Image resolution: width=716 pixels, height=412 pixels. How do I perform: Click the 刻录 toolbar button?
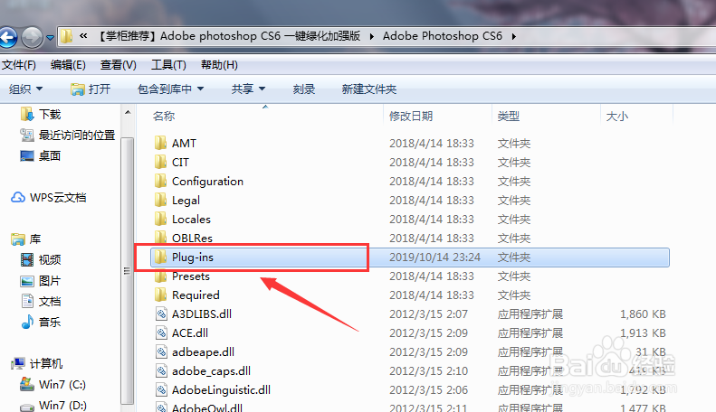click(304, 89)
